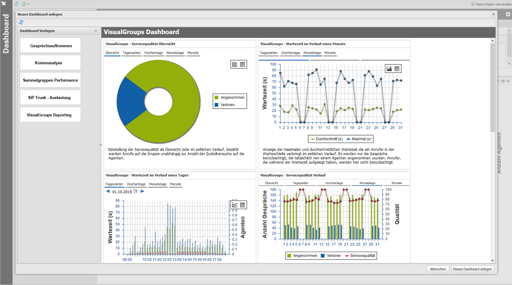
Task: Click the splitter collapse arrow beside template list
Action: [101, 145]
